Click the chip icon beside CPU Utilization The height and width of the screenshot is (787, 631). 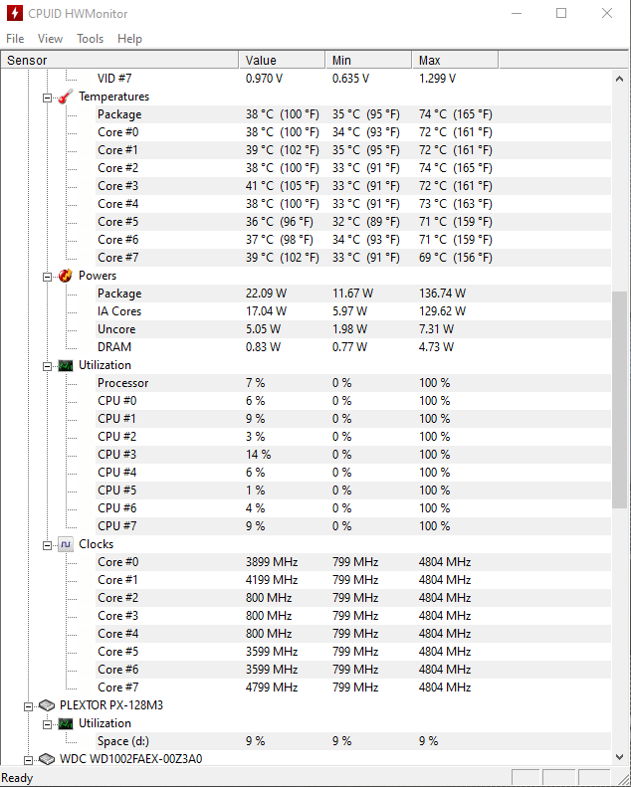[65, 365]
